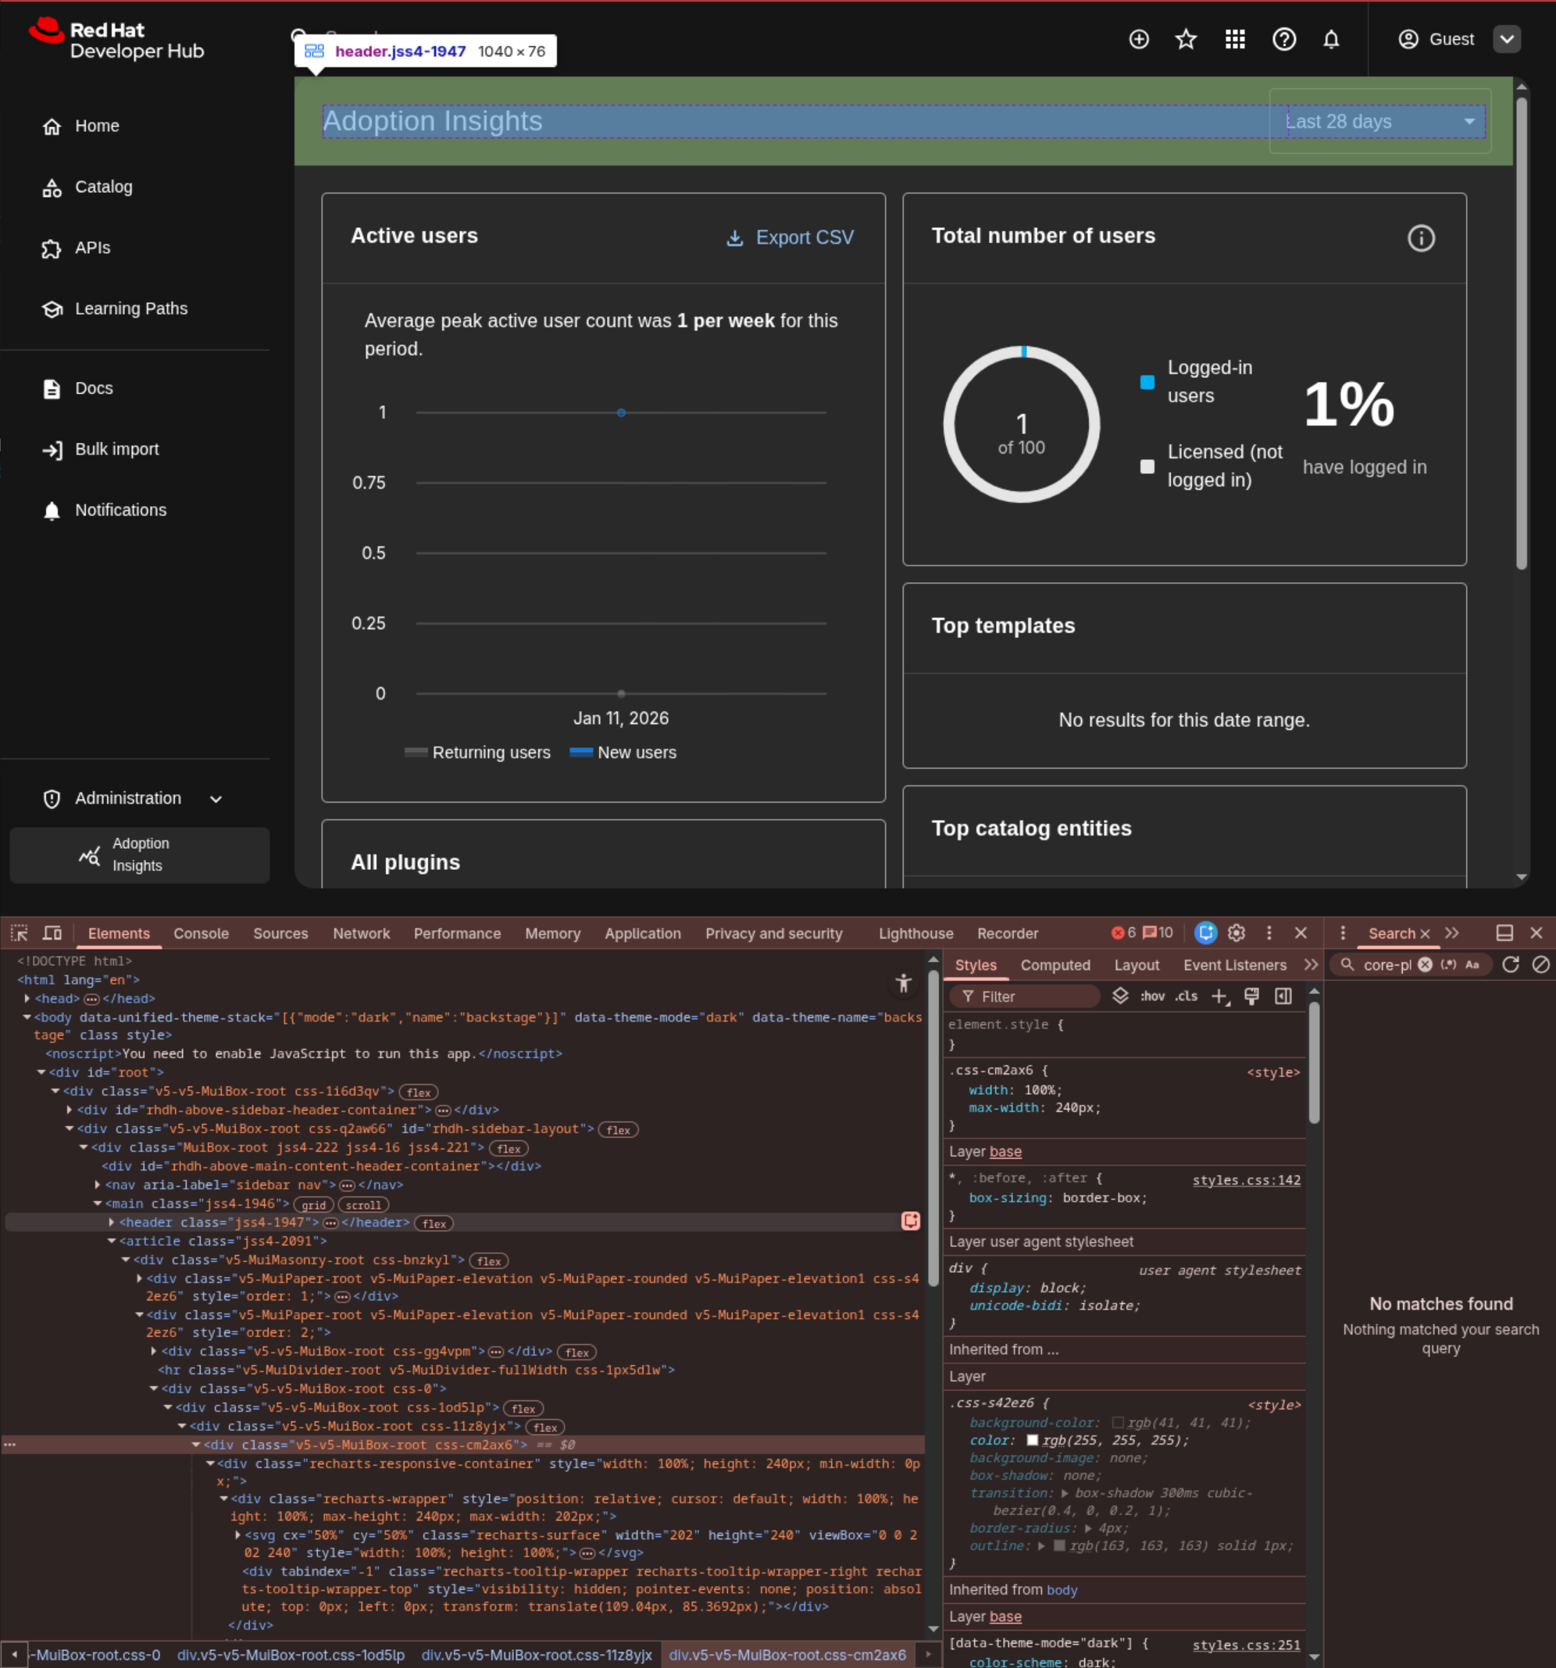The height and width of the screenshot is (1668, 1556).
Task: Expand the Guest profile dropdown chevron
Action: (x=1507, y=39)
